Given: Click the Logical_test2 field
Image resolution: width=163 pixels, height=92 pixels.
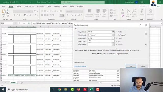Looking at the screenshot, I should (100, 32).
